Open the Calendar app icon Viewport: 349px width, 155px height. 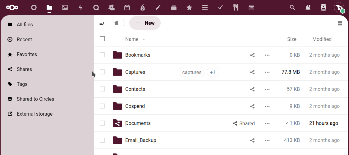(x=127, y=7)
